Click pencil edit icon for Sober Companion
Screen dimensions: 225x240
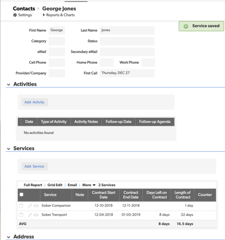30,206
